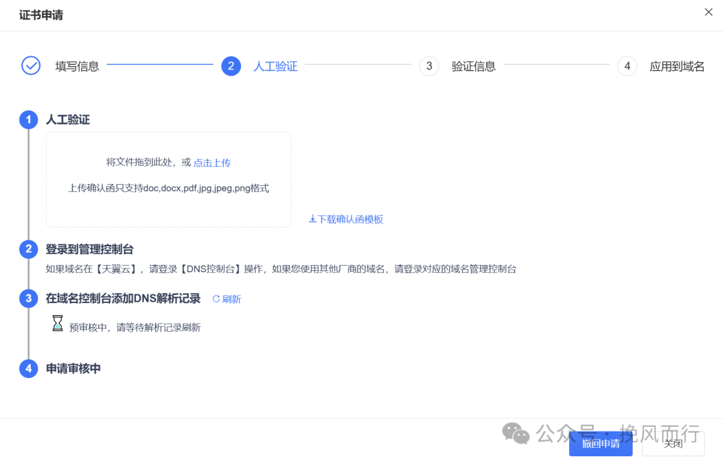723x463 pixels.
Task: Click the 点击上传 upload link
Action: [212, 163]
